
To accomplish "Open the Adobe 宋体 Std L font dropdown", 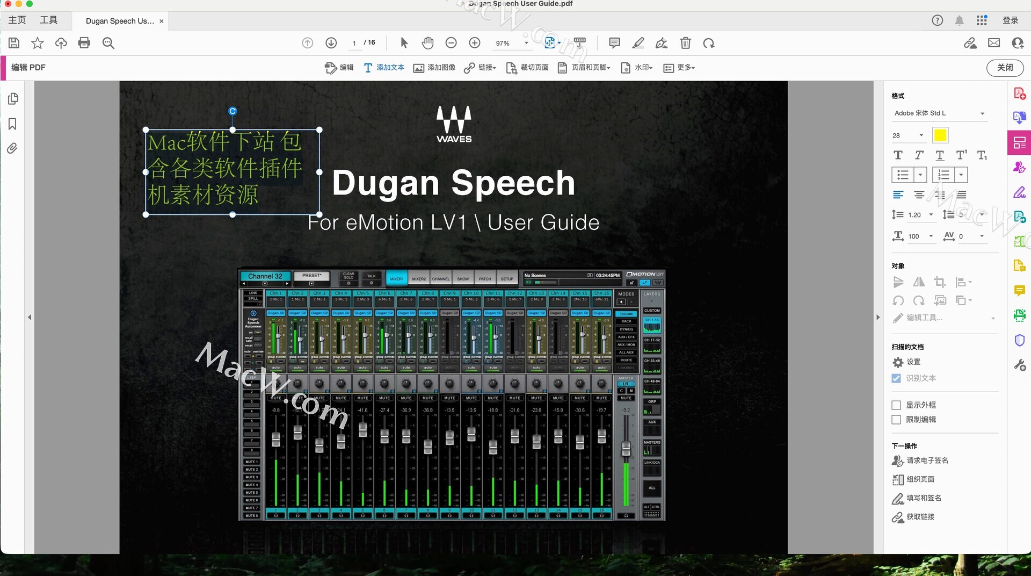I will tap(939, 113).
